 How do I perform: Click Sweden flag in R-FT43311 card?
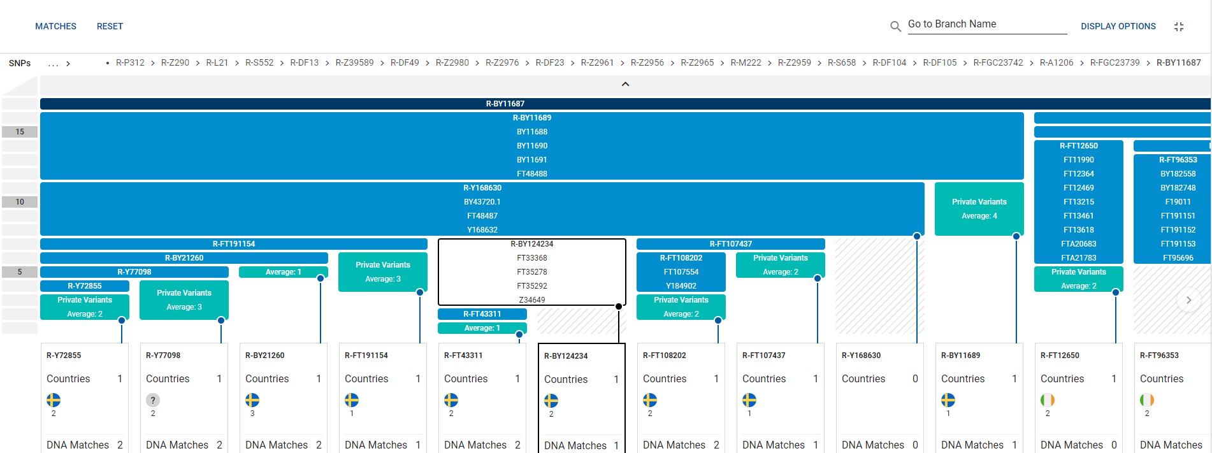(451, 400)
